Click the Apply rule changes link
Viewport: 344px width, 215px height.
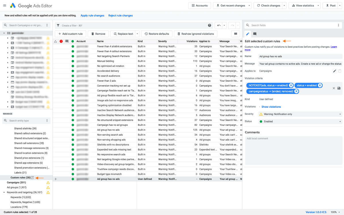pos(92,15)
